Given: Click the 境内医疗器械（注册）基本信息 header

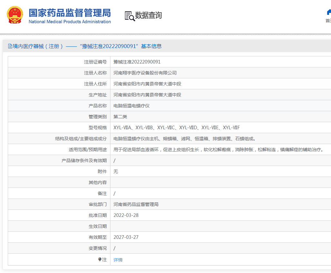Looking at the screenshot, I should coord(85,46).
